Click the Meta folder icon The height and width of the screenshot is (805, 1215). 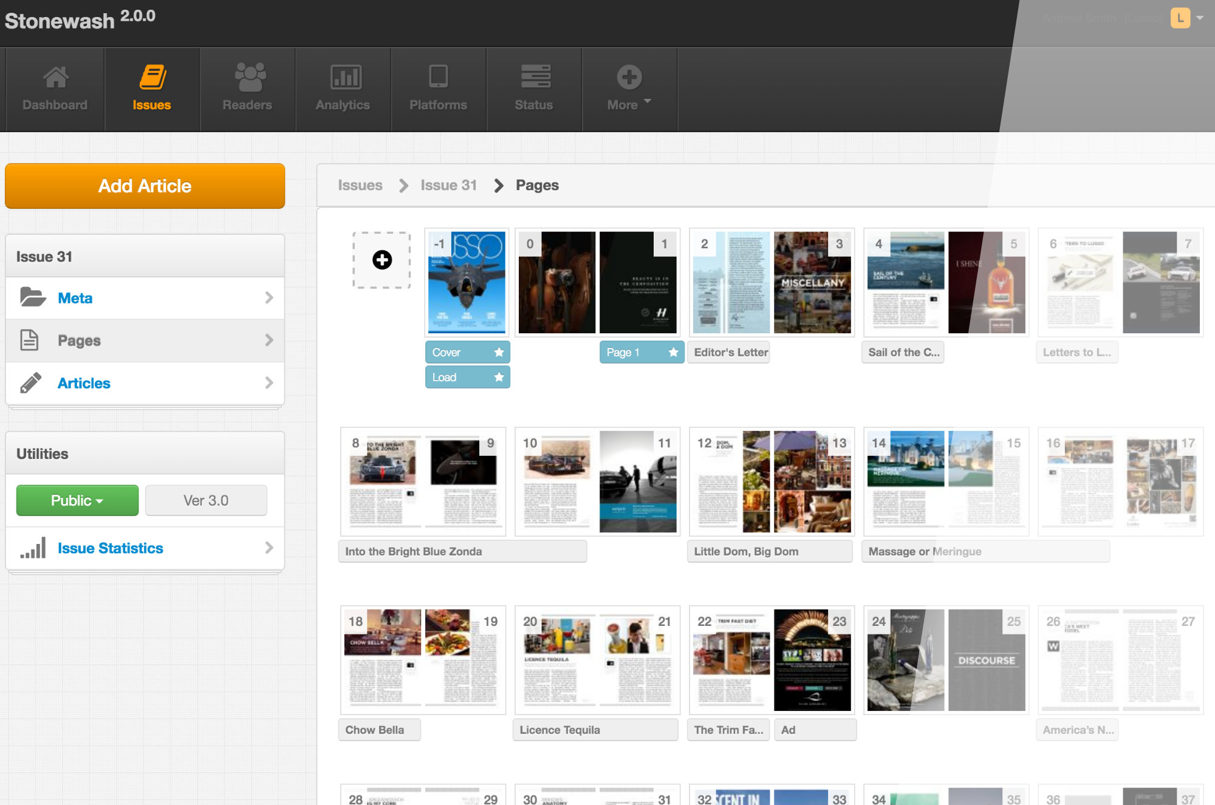(x=32, y=297)
